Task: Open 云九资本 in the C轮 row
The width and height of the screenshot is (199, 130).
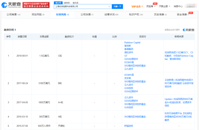Action: [x=129, y=69]
